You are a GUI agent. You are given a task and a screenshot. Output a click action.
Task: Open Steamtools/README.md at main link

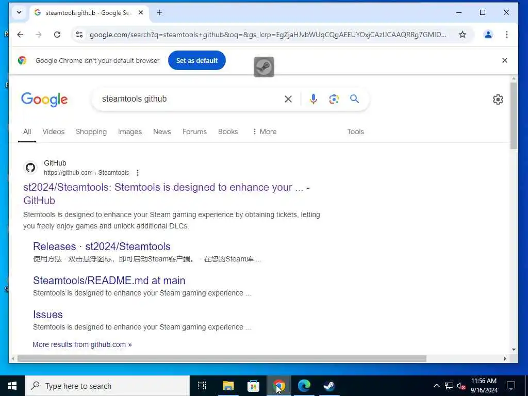tap(109, 280)
